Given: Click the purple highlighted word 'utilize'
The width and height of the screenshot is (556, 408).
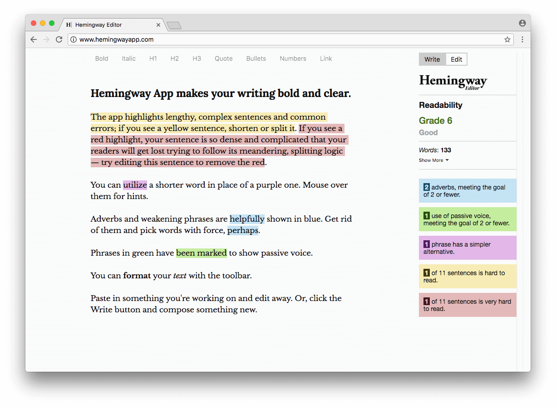Looking at the screenshot, I should [135, 185].
